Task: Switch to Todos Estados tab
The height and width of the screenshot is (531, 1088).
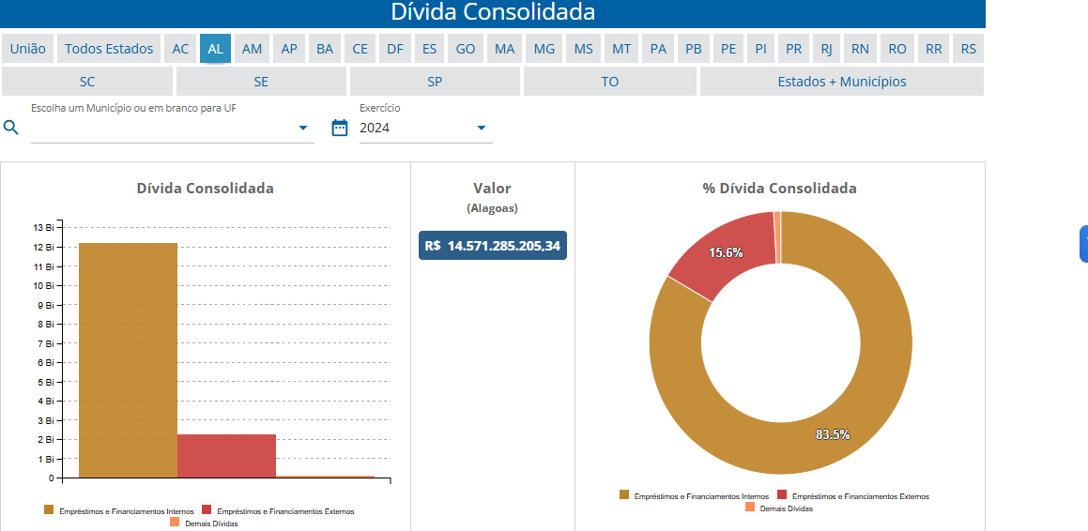Action: point(109,49)
